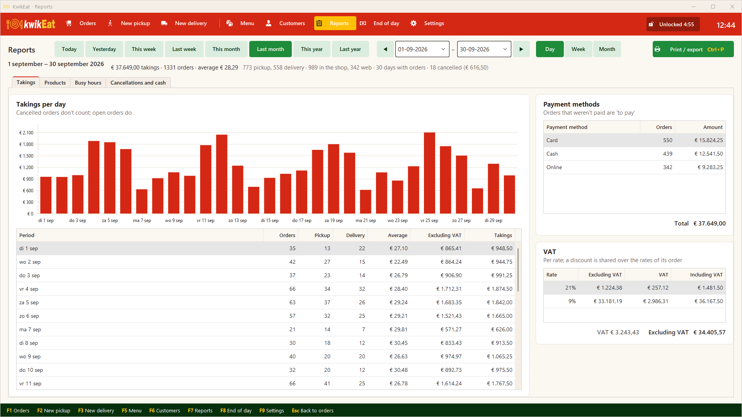The image size is (742, 417).
Task: Click the Last year button
Action: (350, 49)
